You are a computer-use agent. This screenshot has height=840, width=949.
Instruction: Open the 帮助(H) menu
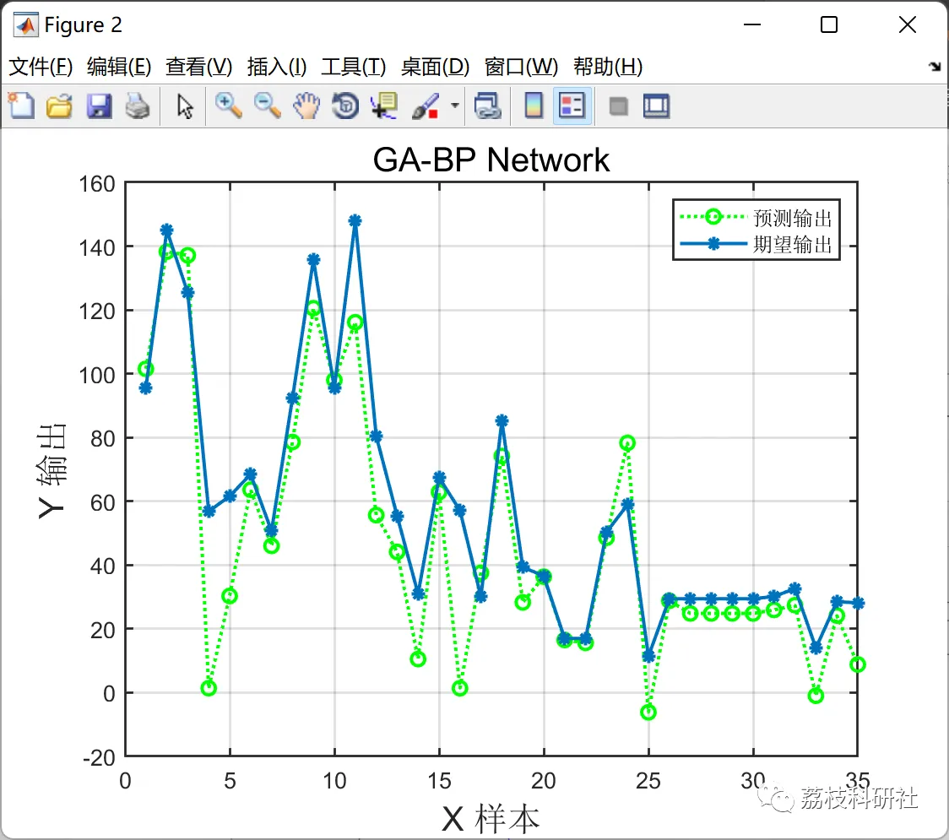(608, 66)
